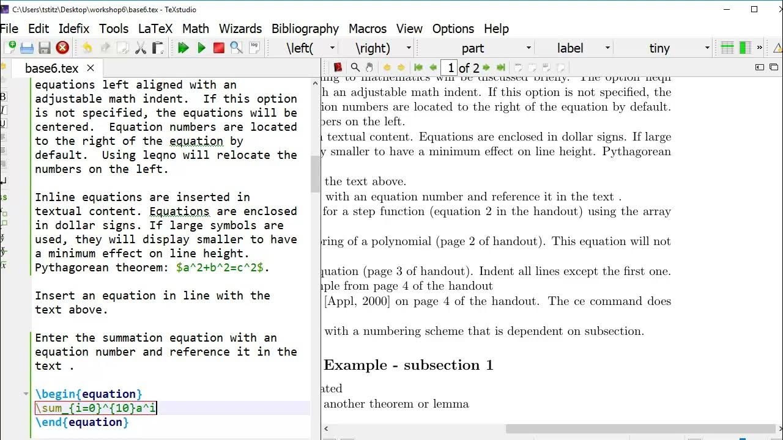Image resolution: width=783 pixels, height=440 pixels.
Task: Undo the last edit
Action: 87,48
